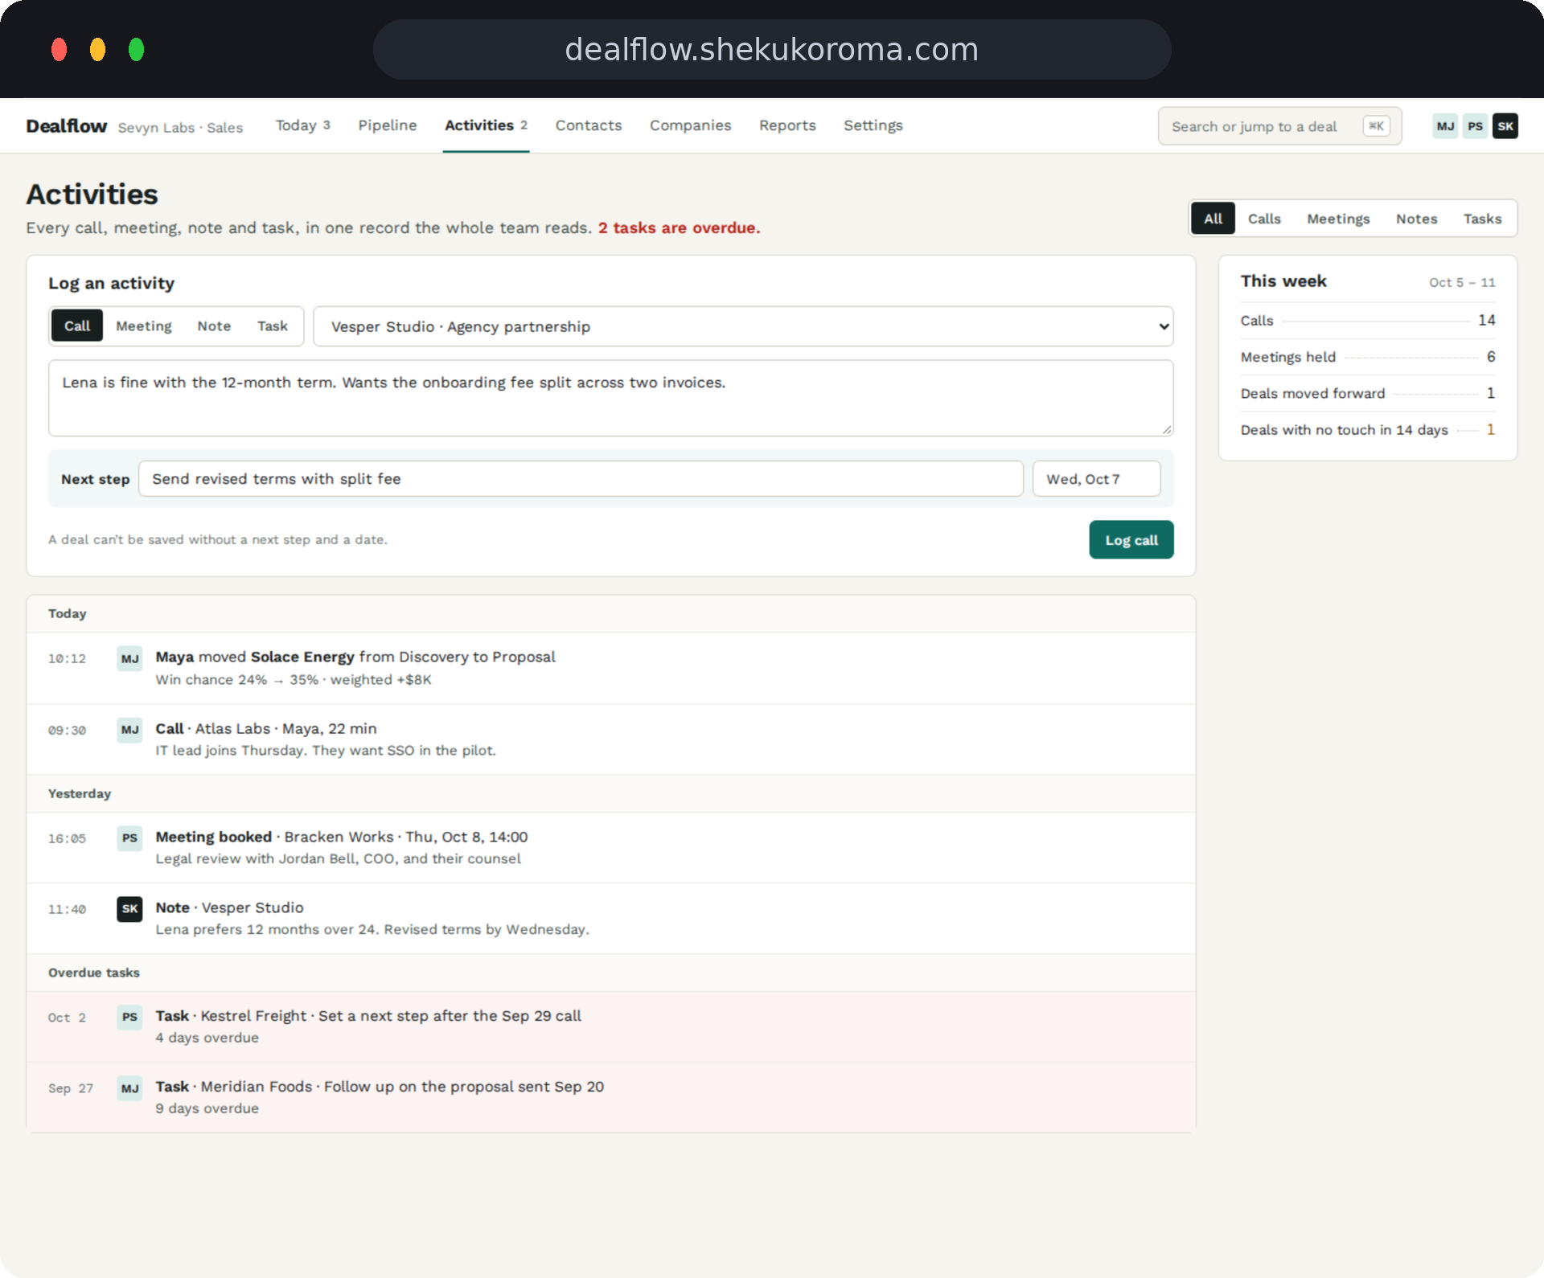Click the SK avatar in the top bar
The height and width of the screenshot is (1278, 1544).
1505,126
